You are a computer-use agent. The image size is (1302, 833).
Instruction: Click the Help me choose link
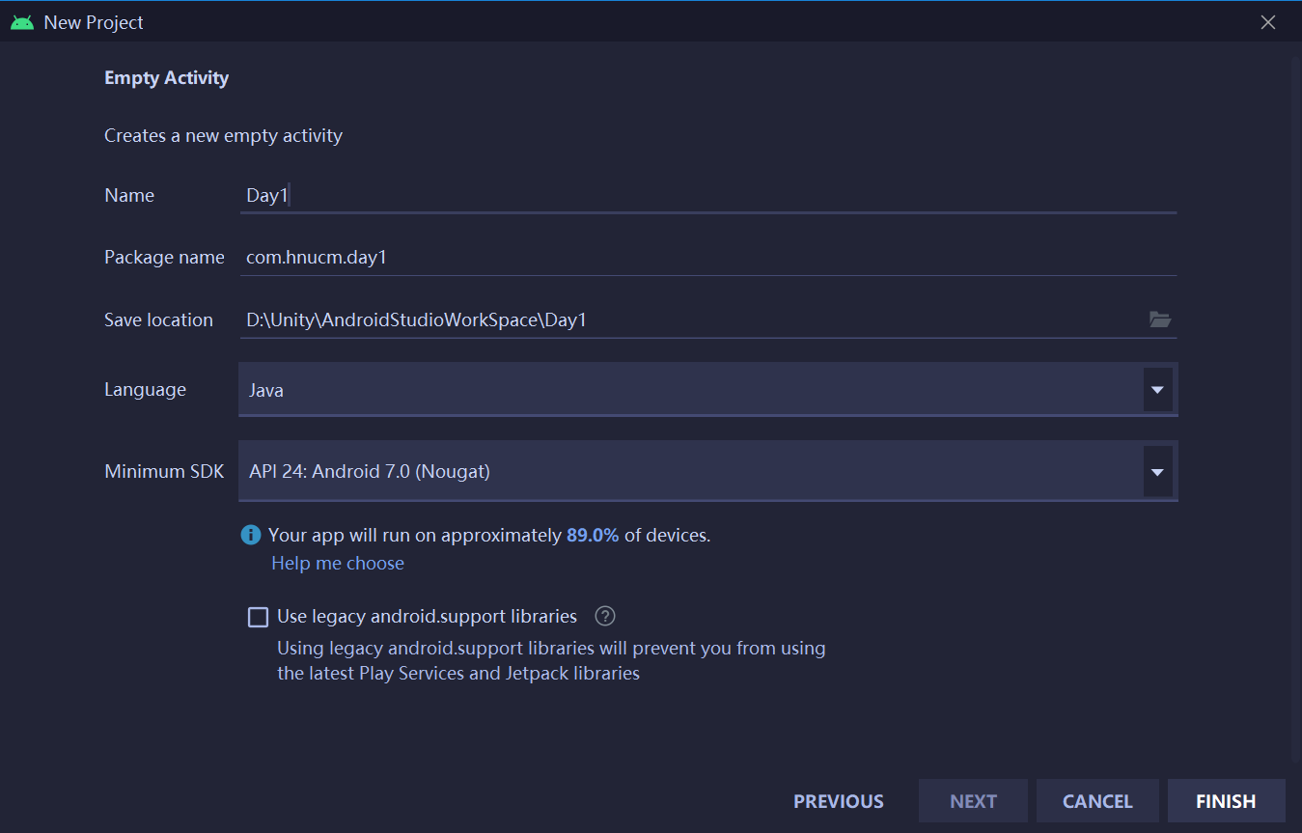pos(338,563)
